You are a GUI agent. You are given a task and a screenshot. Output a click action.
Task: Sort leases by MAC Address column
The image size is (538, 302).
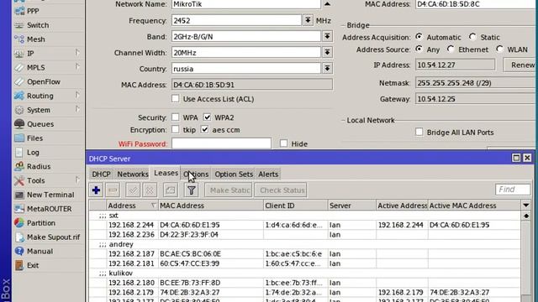pos(210,206)
